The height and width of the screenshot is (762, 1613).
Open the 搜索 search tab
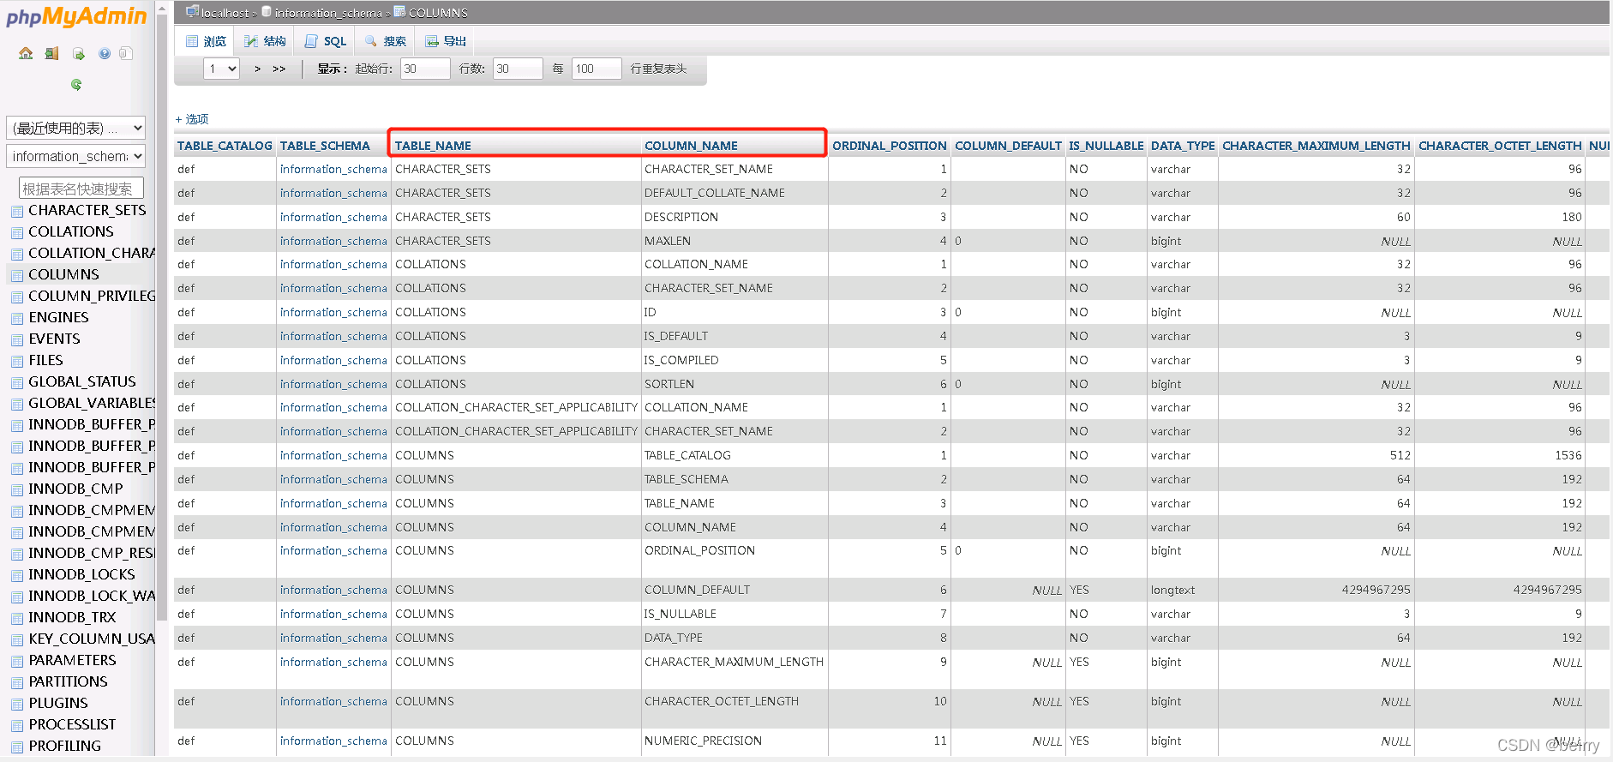tap(385, 41)
